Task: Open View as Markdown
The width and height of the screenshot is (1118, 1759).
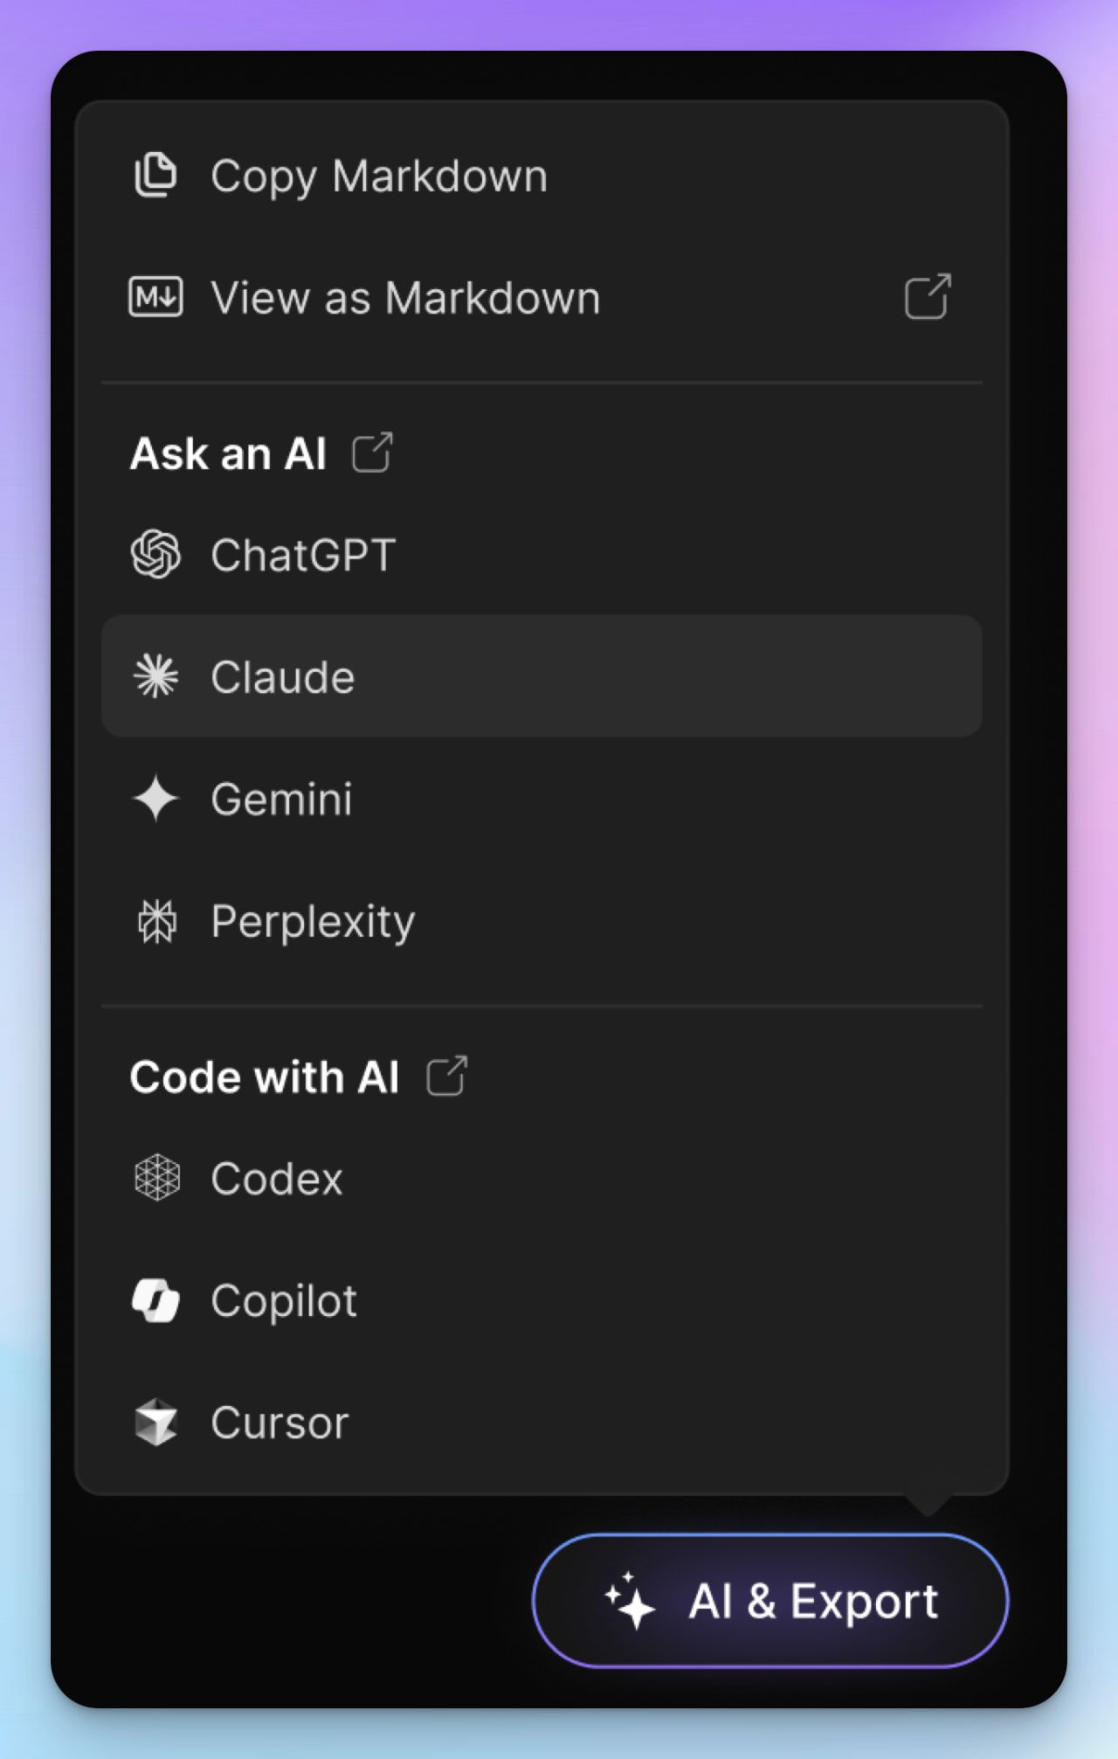Action: [405, 297]
